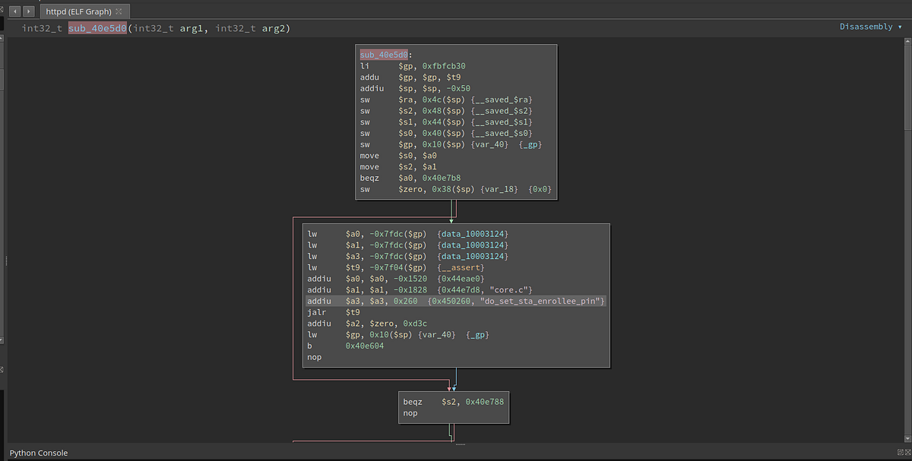
Task: Click the data_10003124 reference token
Action: pos(473,233)
